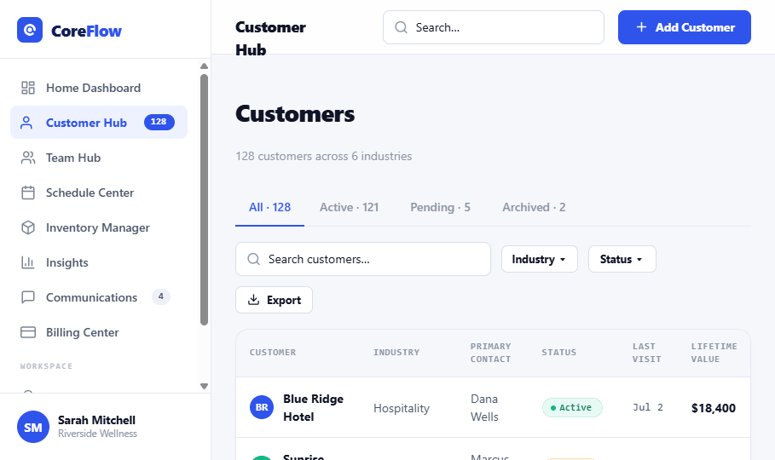The width and height of the screenshot is (775, 460).
Task: Click the $18,400 lifetime value cell
Action: coord(714,408)
